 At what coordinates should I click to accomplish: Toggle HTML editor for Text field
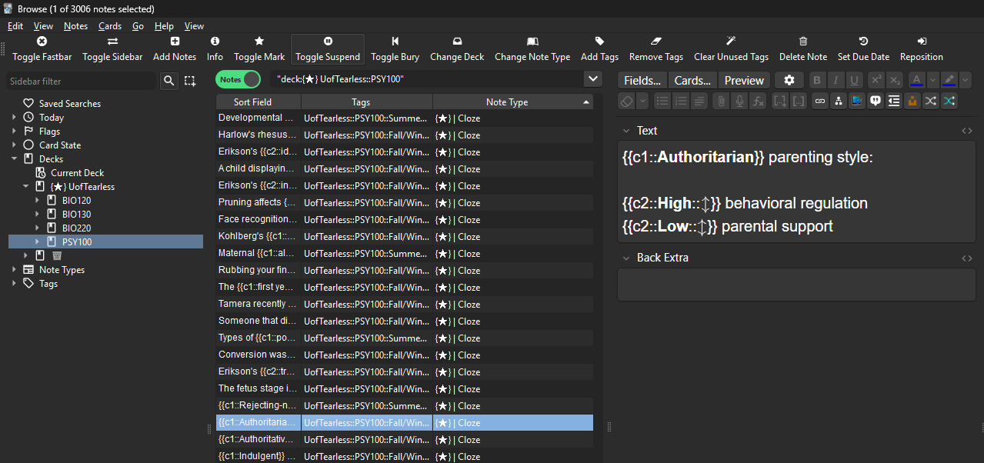coord(967,131)
